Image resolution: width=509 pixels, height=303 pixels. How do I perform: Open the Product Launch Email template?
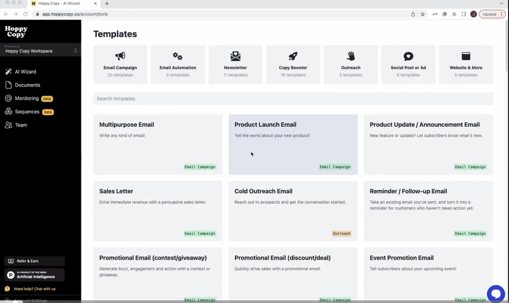tap(293, 144)
